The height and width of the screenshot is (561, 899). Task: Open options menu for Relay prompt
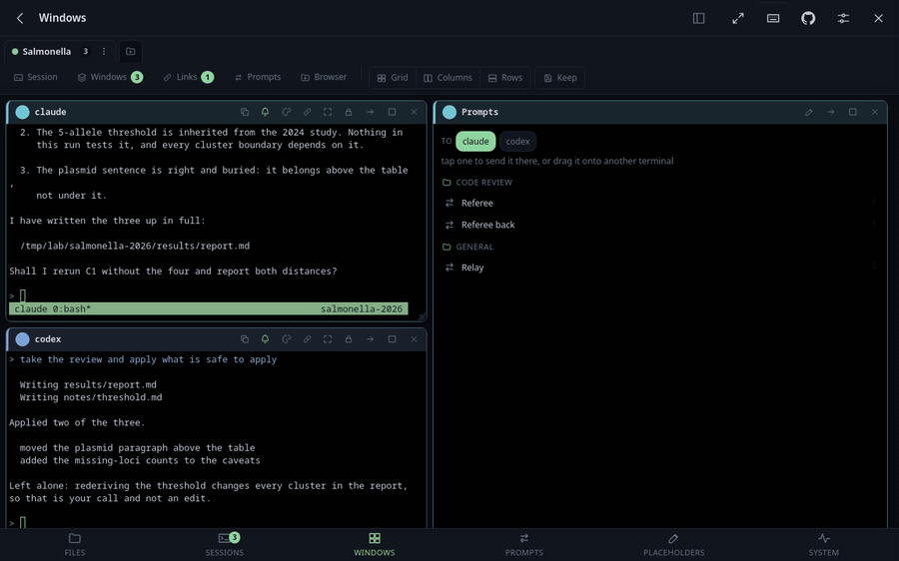tap(874, 266)
